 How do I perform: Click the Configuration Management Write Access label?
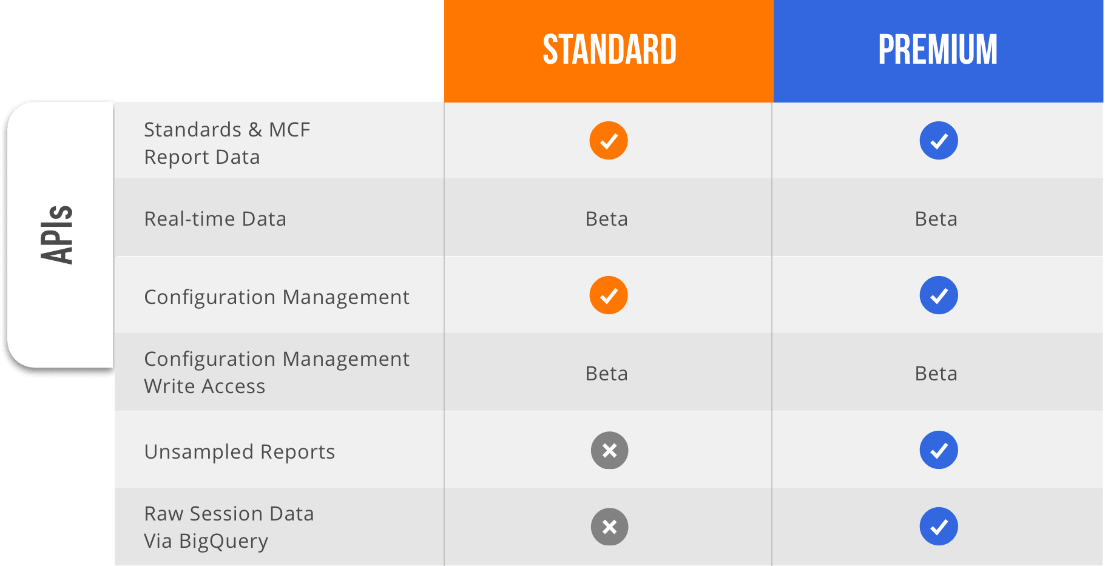tap(277, 372)
